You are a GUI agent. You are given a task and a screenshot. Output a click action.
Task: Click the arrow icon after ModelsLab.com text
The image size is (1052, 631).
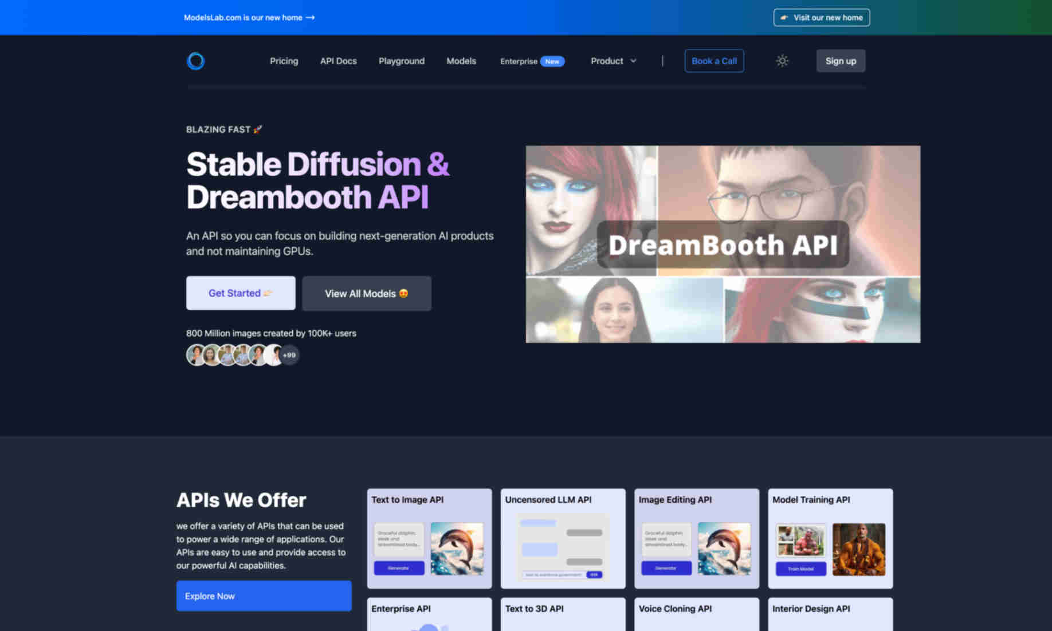310,18
